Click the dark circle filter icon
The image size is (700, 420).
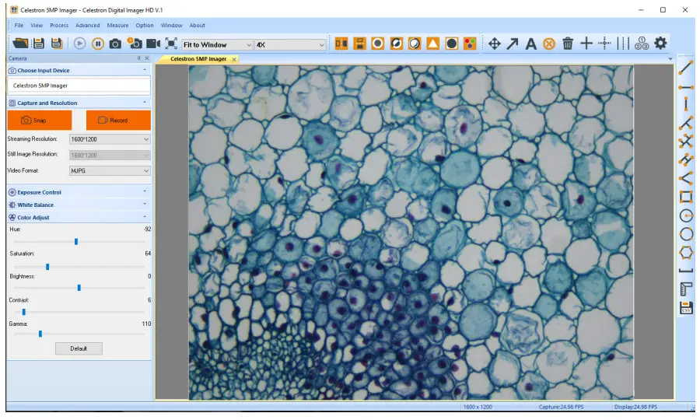[x=451, y=44]
